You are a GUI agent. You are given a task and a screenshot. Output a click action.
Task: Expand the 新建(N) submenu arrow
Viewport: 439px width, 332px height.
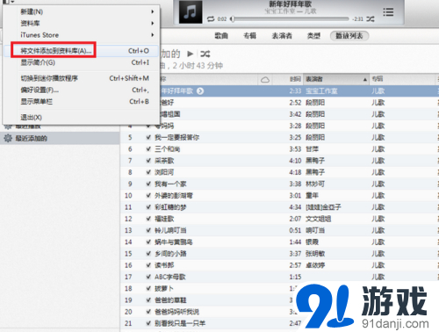coord(153,11)
